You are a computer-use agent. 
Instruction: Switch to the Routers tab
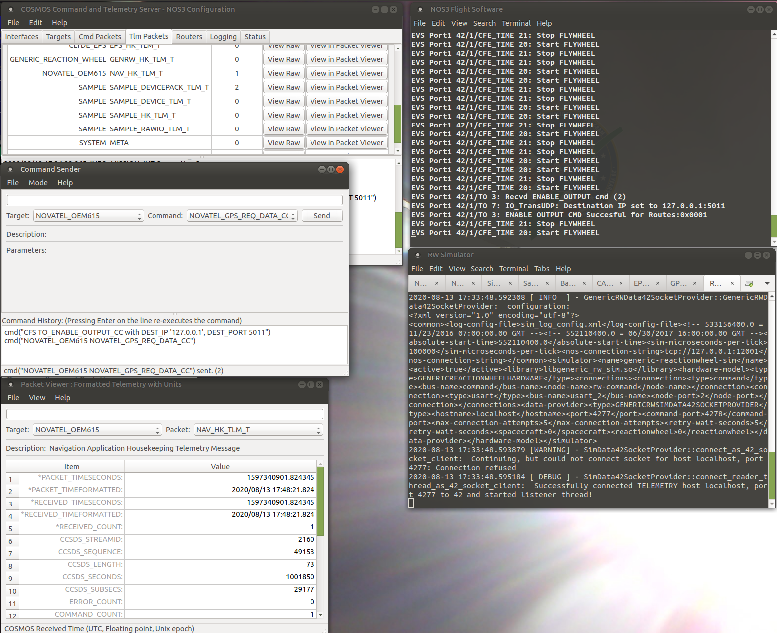pyautogui.click(x=189, y=36)
